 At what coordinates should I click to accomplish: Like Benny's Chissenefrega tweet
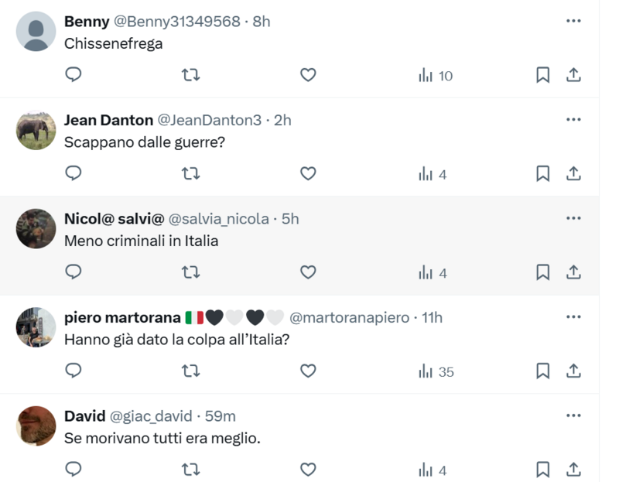[308, 75]
